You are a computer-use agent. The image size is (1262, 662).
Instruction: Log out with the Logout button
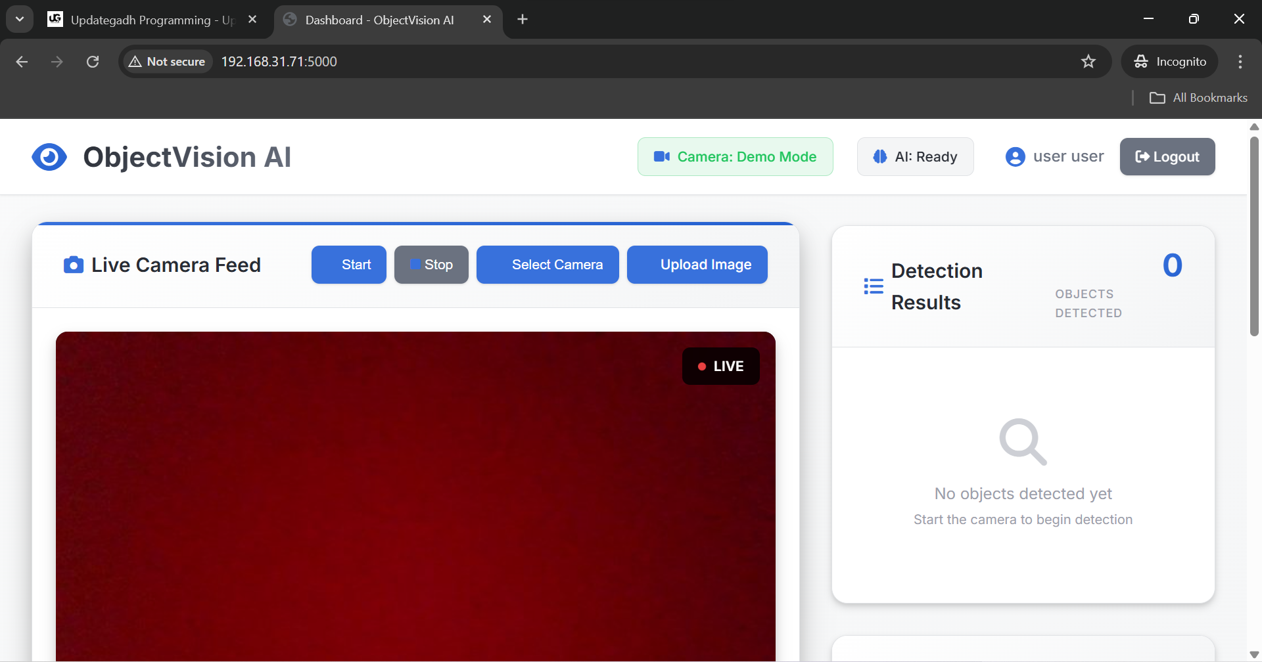(1167, 156)
